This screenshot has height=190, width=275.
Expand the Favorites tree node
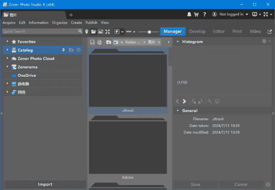point(7,42)
